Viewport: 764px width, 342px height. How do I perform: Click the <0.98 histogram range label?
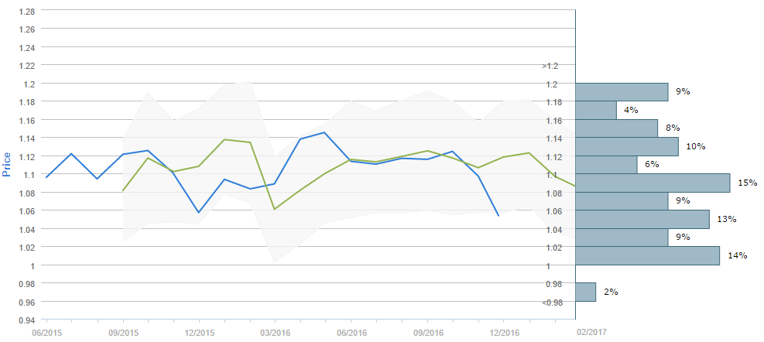coord(552,302)
